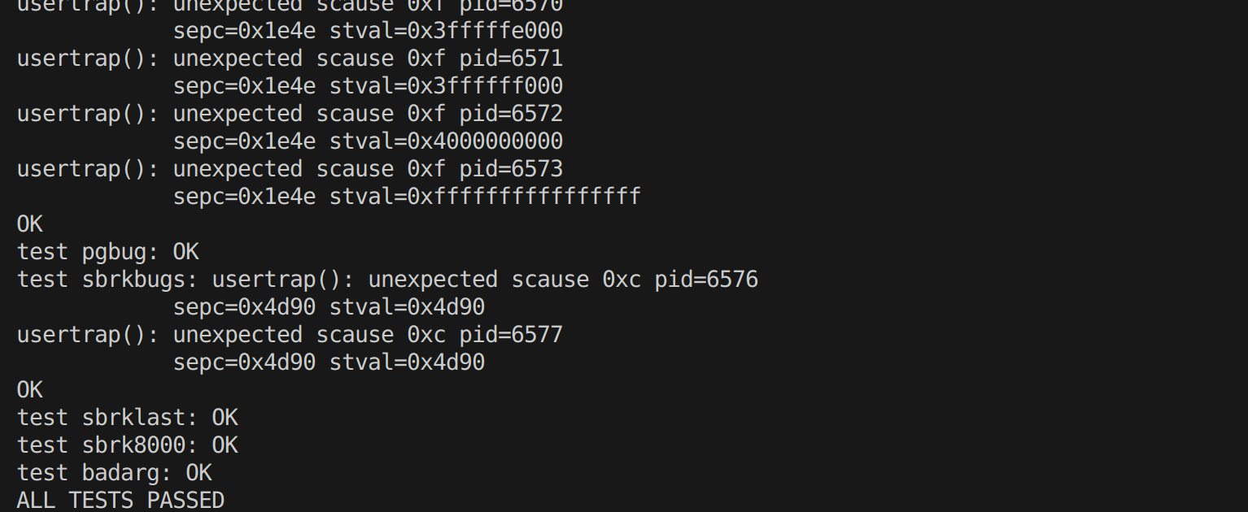Click the stval=0xffffffffffffffff value
Image resolution: width=1248 pixels, height=512 pixels.
(485, 197)
